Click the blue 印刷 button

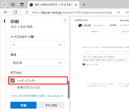point(23,105)
